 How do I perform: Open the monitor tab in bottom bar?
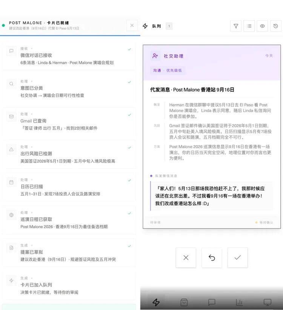pyautogui.click(x=267, y=302)
